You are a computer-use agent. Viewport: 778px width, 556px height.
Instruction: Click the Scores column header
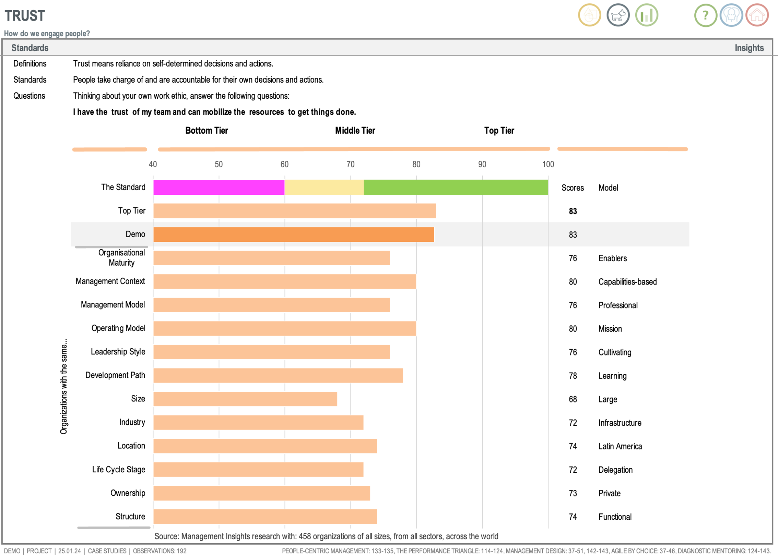pos(573,188)
